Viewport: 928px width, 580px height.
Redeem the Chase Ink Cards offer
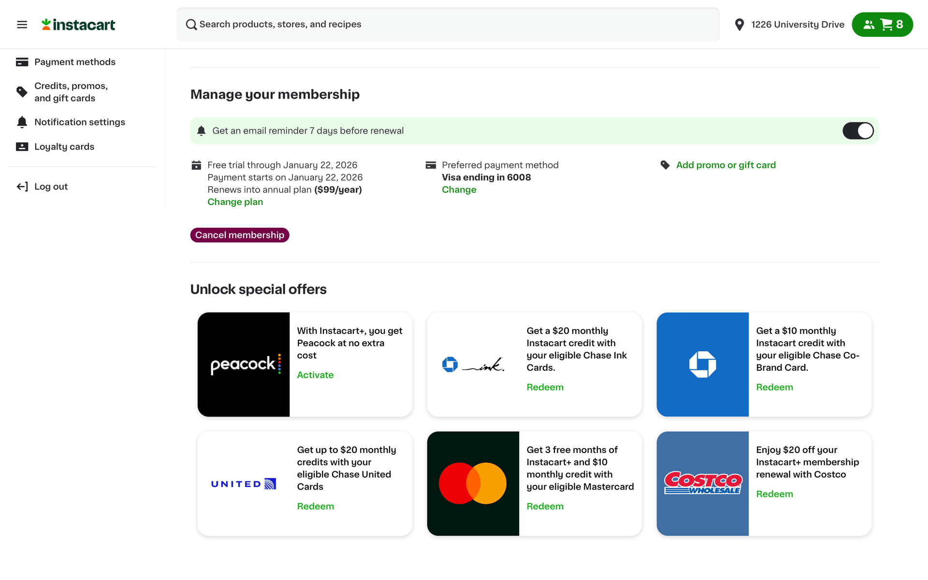(545, 387)
